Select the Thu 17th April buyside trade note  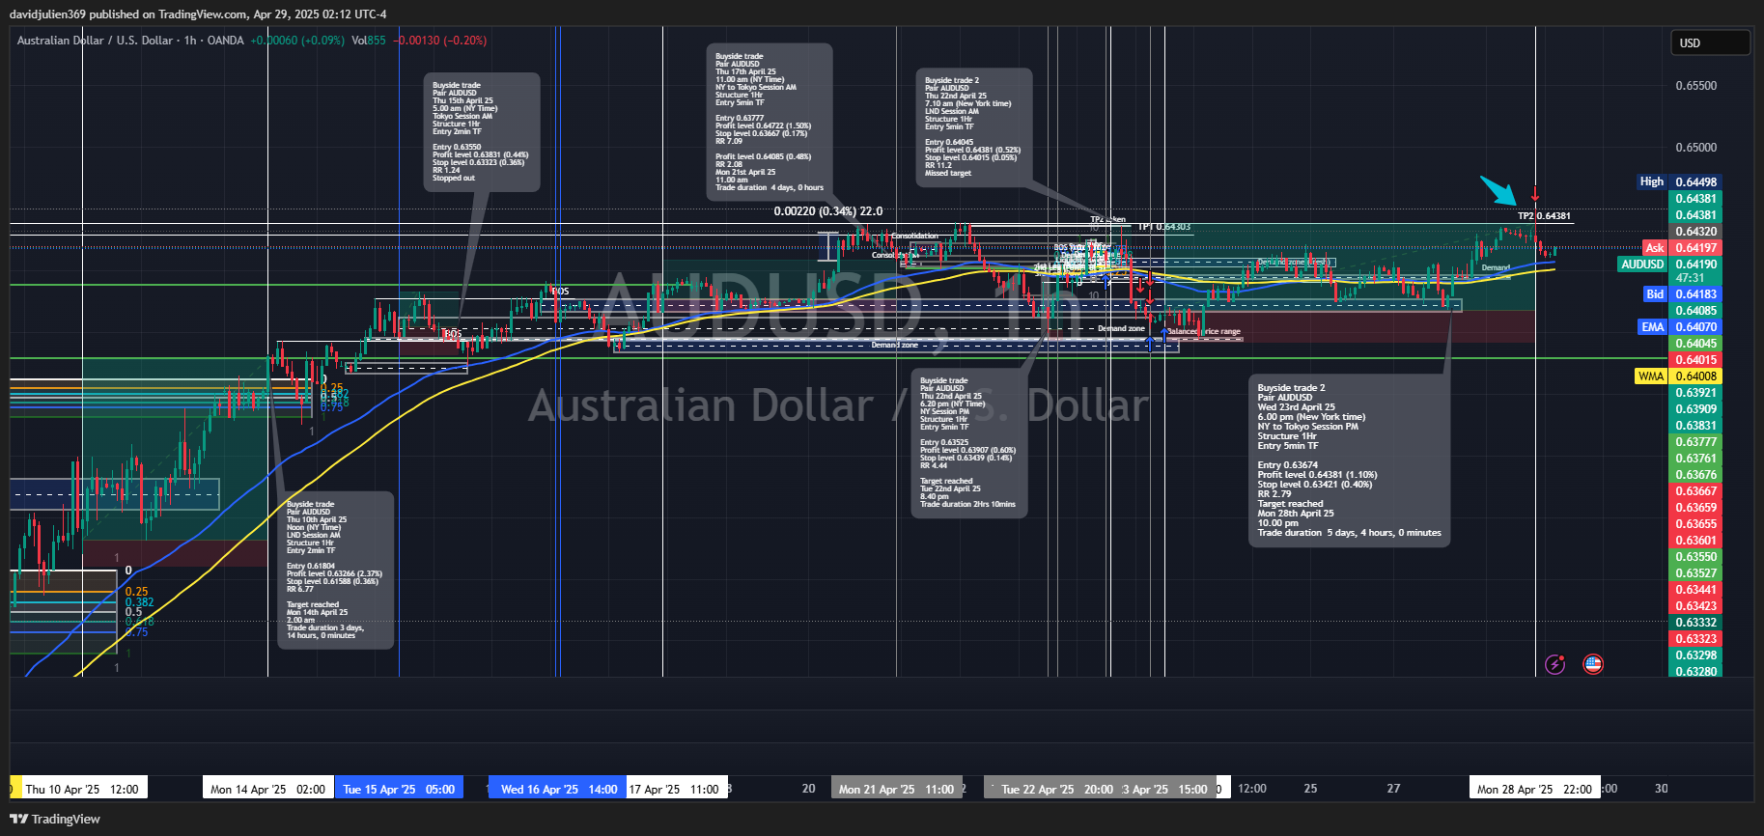point(770,122)
